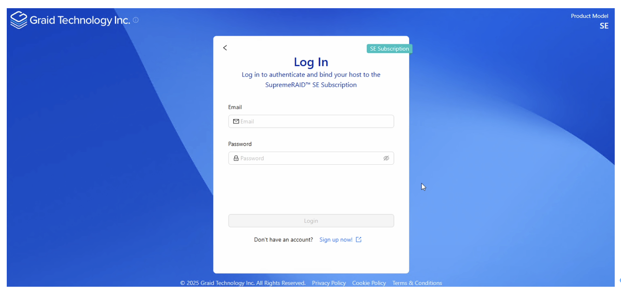
Task: Click the back arrow on login card
Action: [225, 48]
